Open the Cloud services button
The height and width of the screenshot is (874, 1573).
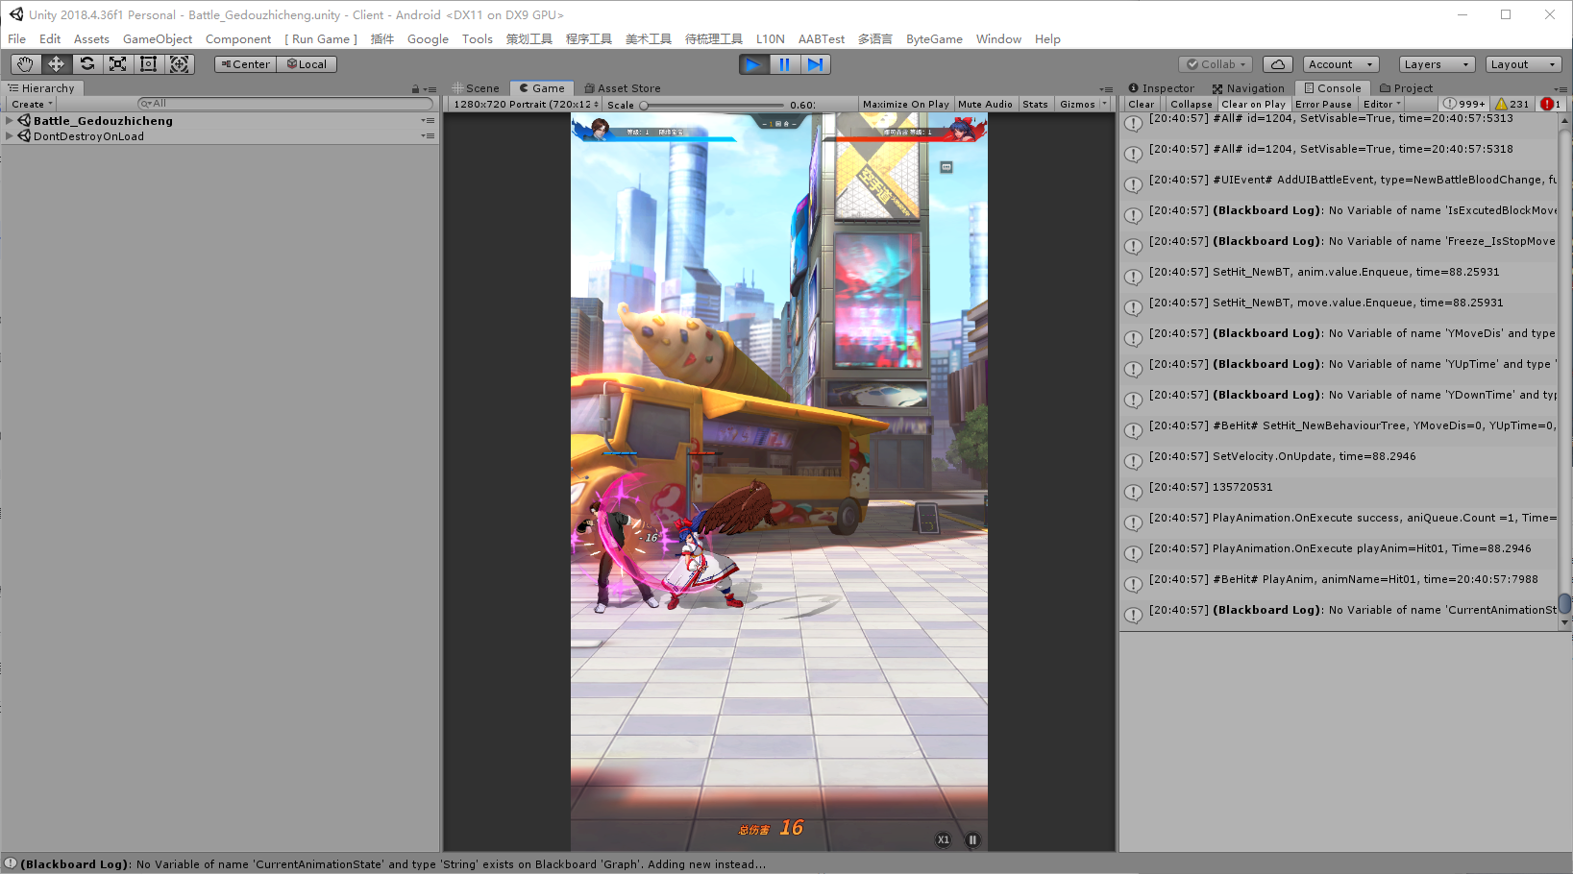click(x=1277, y=64)
